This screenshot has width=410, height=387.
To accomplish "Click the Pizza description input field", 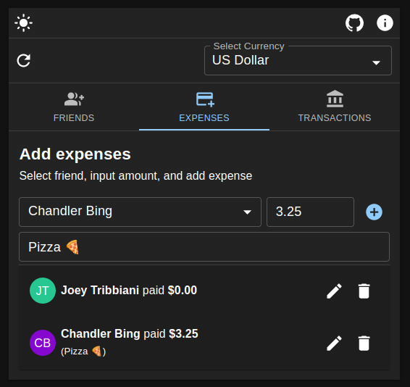I will 204,246.
